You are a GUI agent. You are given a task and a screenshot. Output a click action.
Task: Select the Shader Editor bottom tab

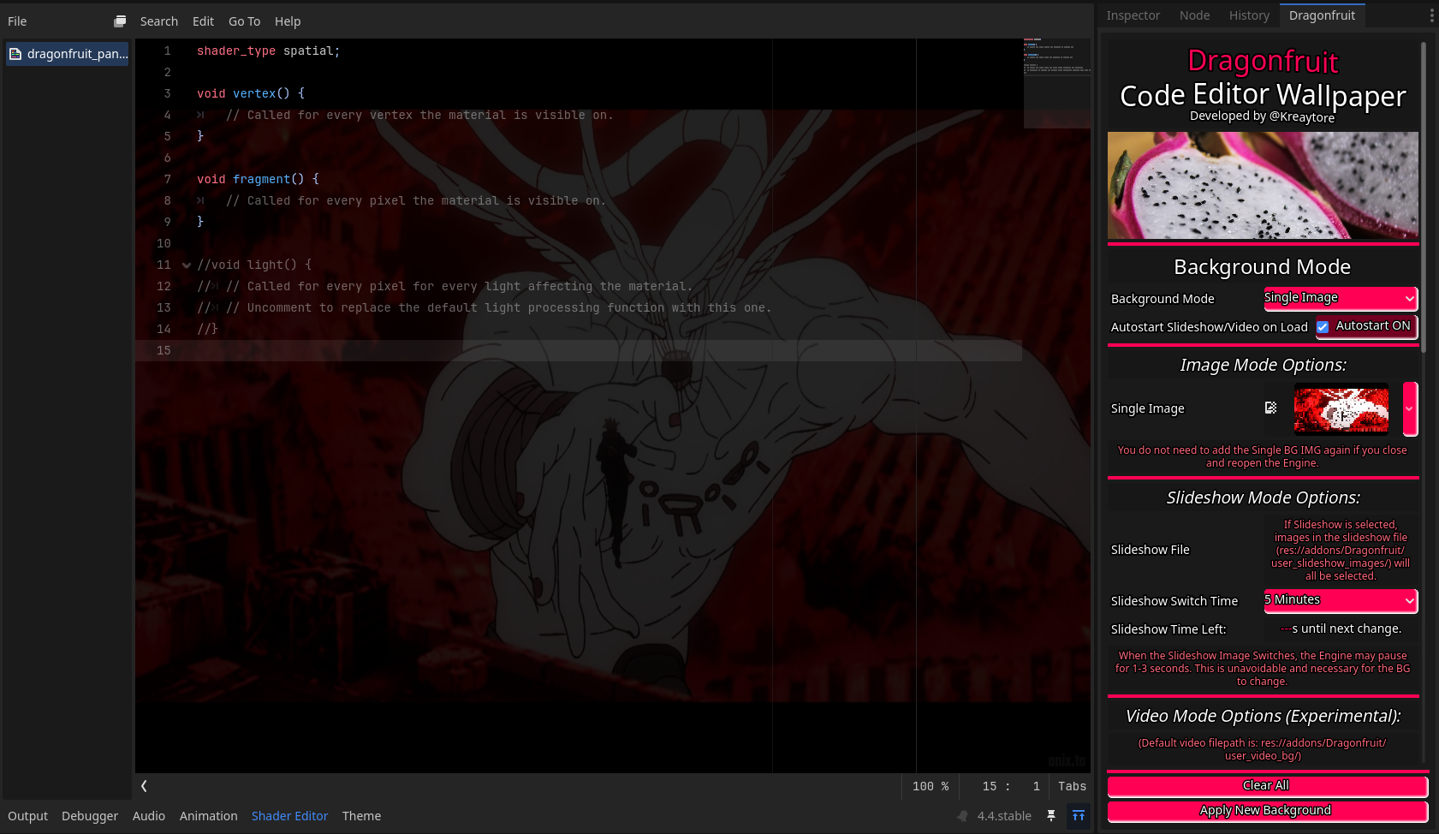289,816
